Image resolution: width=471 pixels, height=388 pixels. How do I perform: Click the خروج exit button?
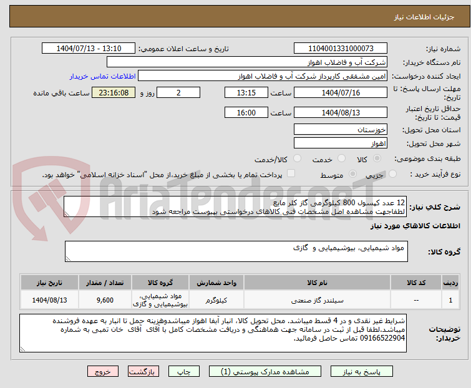[x=103, y=372]
